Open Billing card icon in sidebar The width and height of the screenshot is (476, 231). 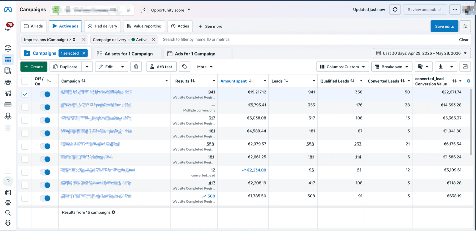coord(8,105)
